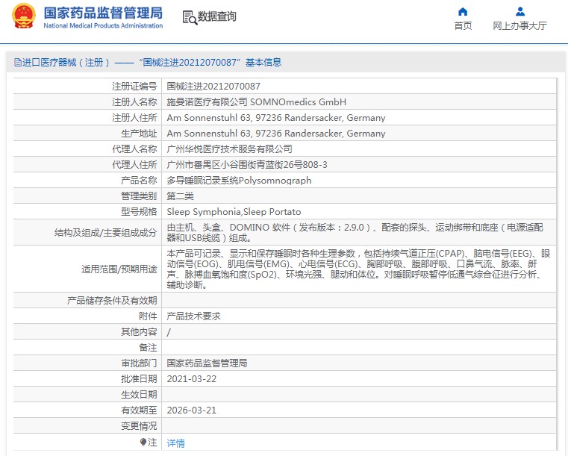Click the attachment value 产品技术要求
Viewport: 568px width, 456px height.
(193, 316)
